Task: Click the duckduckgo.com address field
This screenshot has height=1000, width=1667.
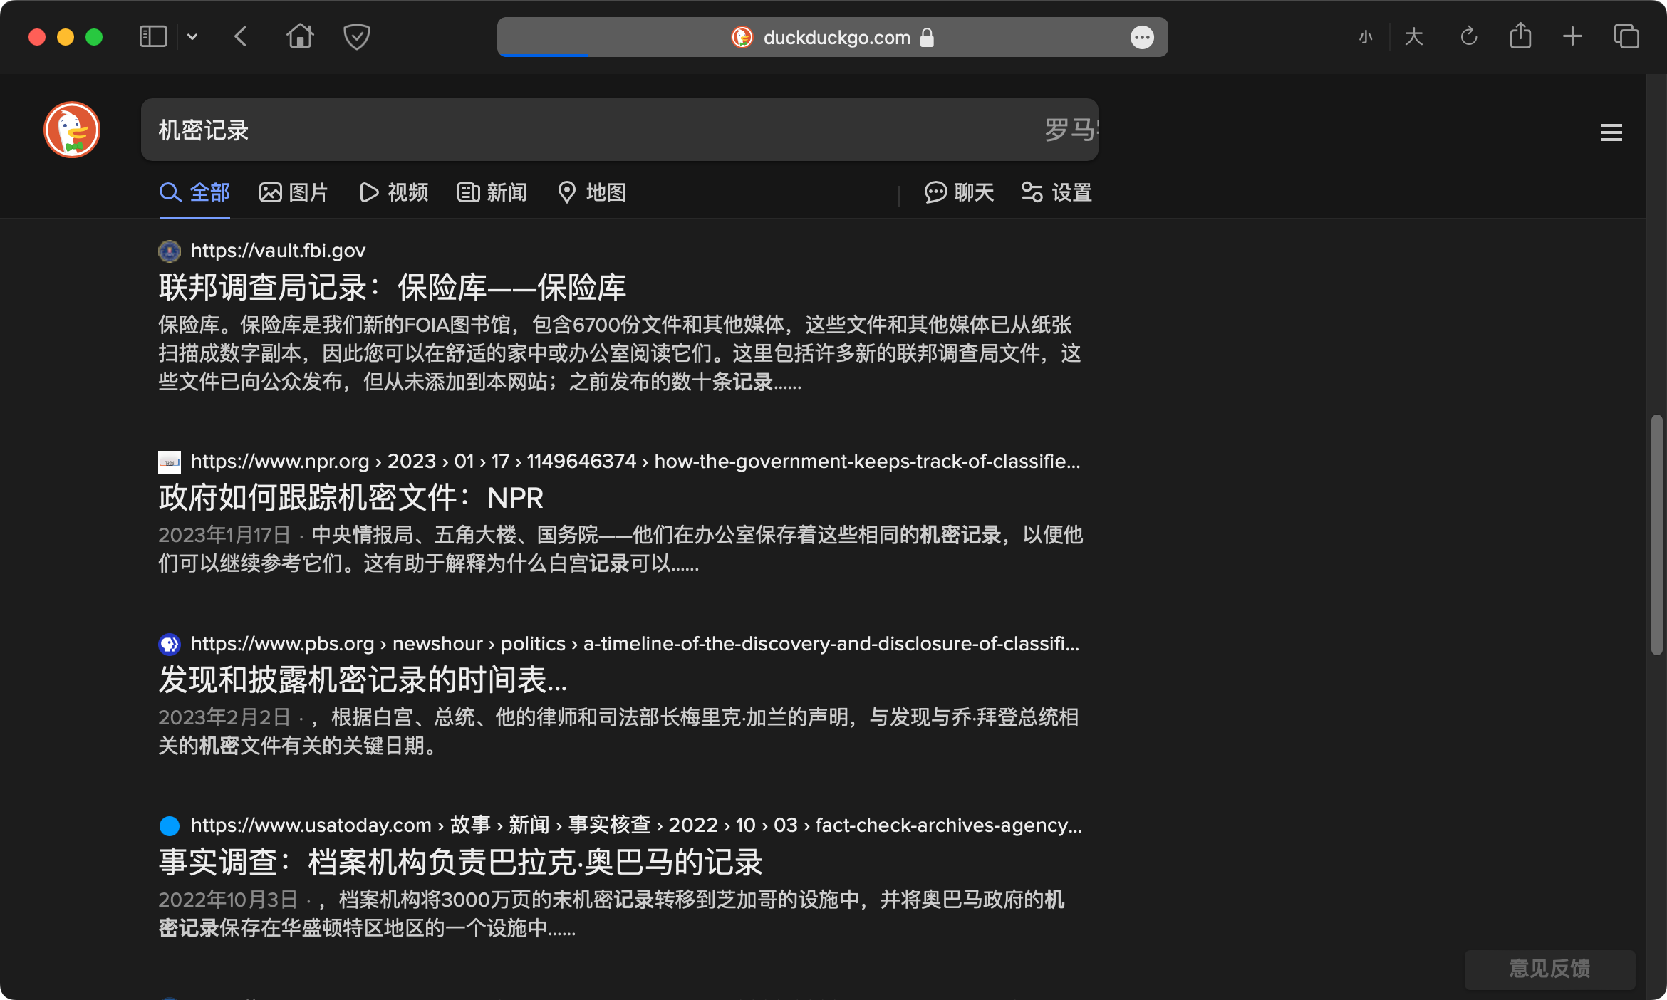Action: 832,37
